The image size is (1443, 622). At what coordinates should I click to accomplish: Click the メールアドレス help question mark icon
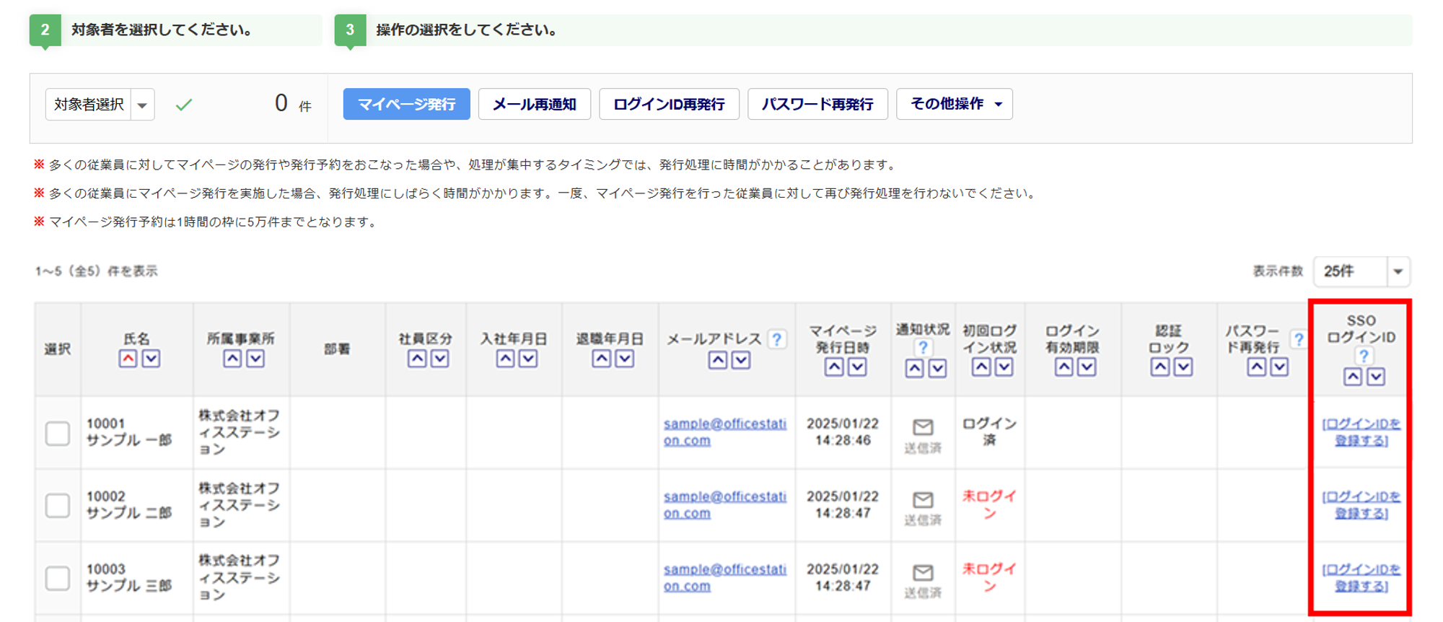[777, 339]
